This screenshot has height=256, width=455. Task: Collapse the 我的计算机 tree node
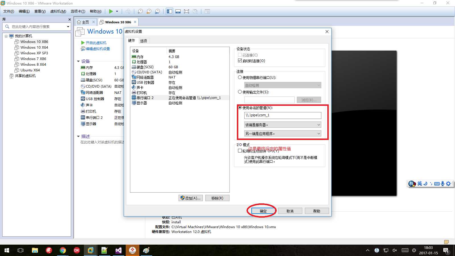[6, 36]
